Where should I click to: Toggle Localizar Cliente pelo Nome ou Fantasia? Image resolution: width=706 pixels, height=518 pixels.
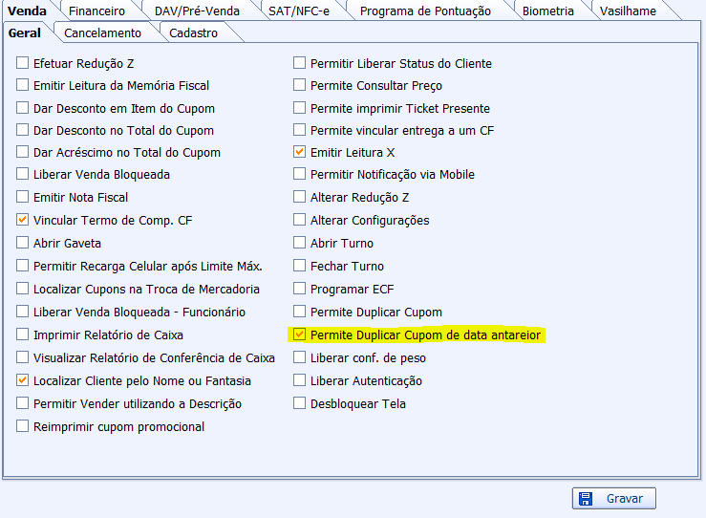23,381
